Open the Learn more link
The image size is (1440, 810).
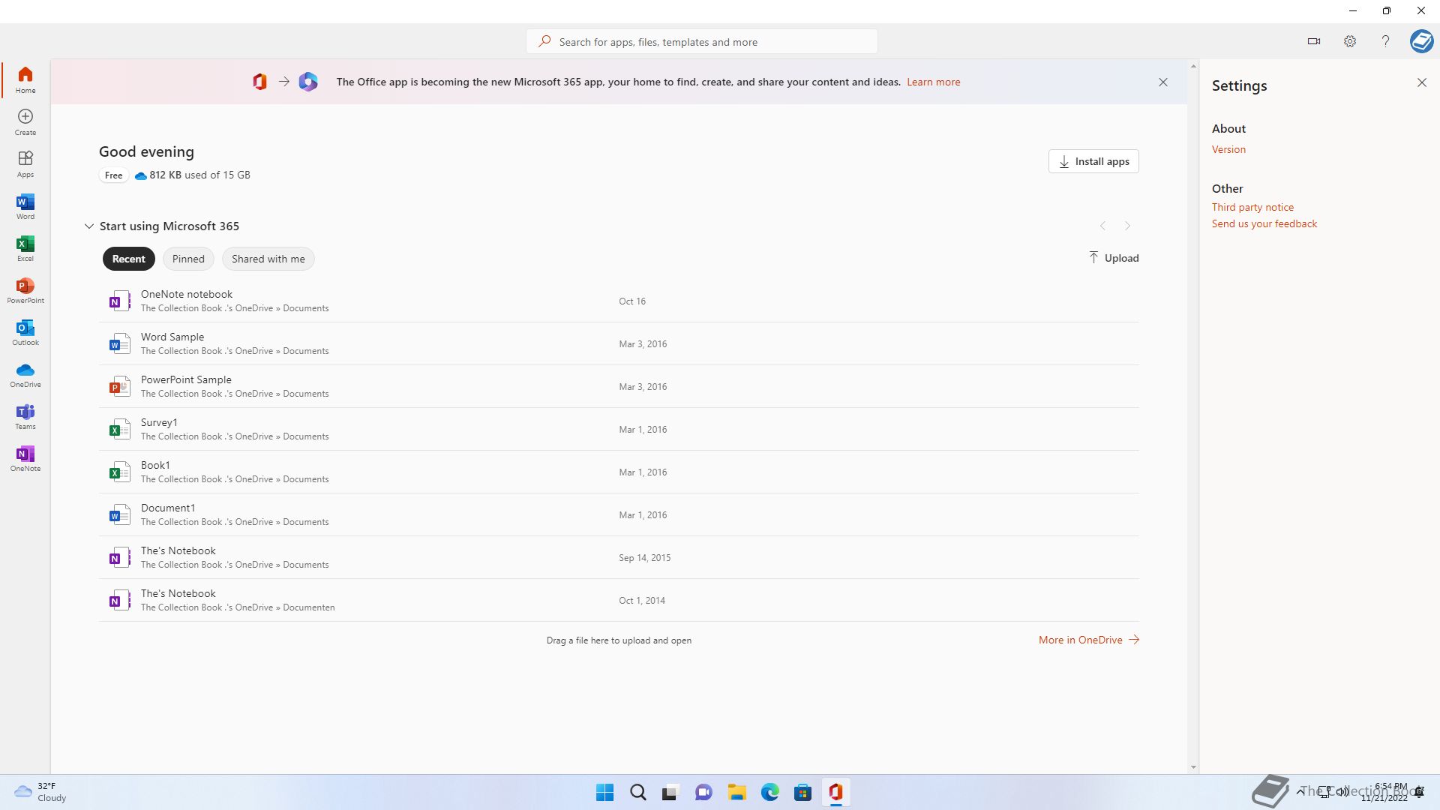(x=933, y=82)
